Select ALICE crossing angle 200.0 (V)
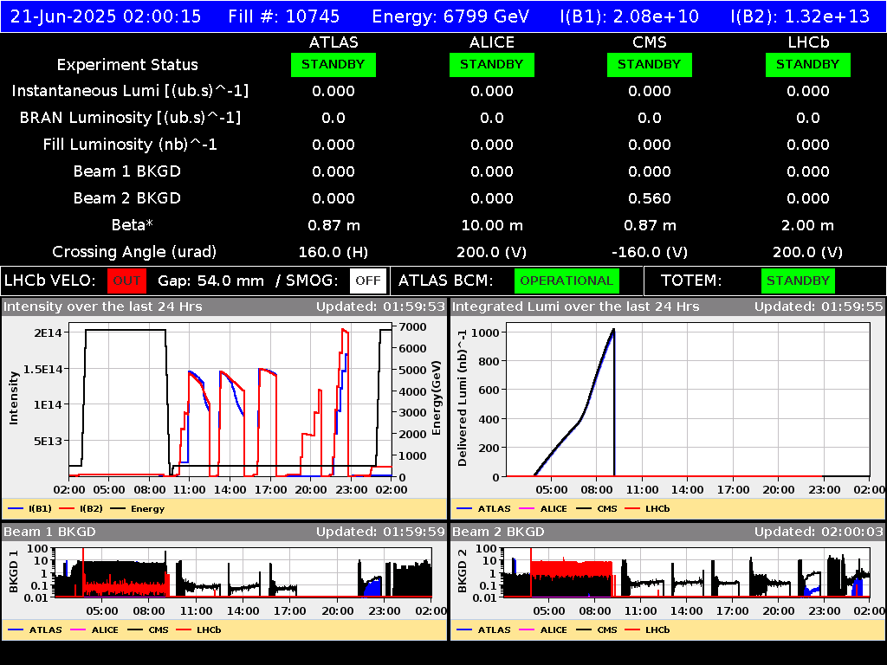The width and height of the screenshot is (887, 665). point(492,252)
